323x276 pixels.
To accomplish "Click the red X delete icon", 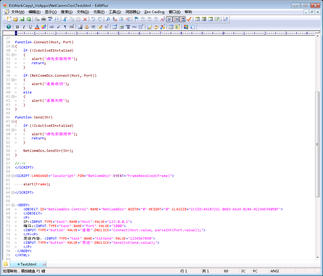I will click(85, 19).
